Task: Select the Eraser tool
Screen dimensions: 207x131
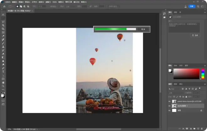Action: click(3, 54)
